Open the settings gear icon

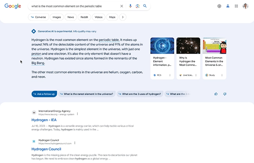click(219, 6)
